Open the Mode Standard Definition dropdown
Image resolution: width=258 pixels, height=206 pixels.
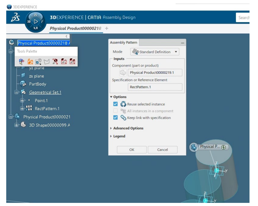pos(155,52)
